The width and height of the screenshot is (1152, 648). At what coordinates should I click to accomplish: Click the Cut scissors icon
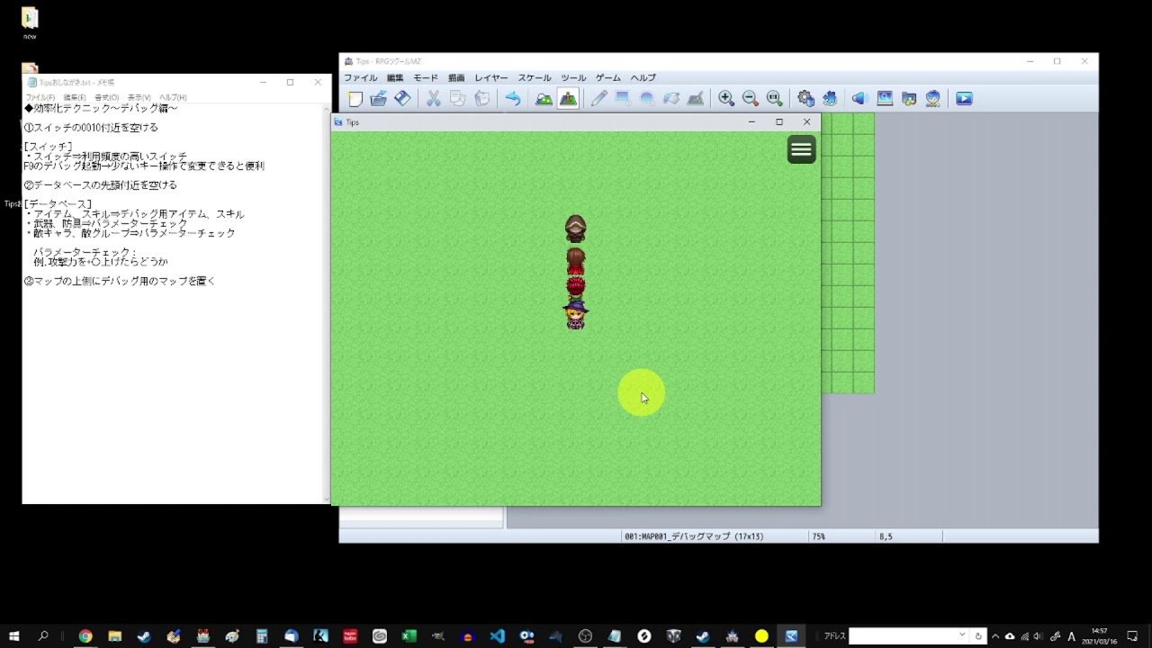(433, 99)
